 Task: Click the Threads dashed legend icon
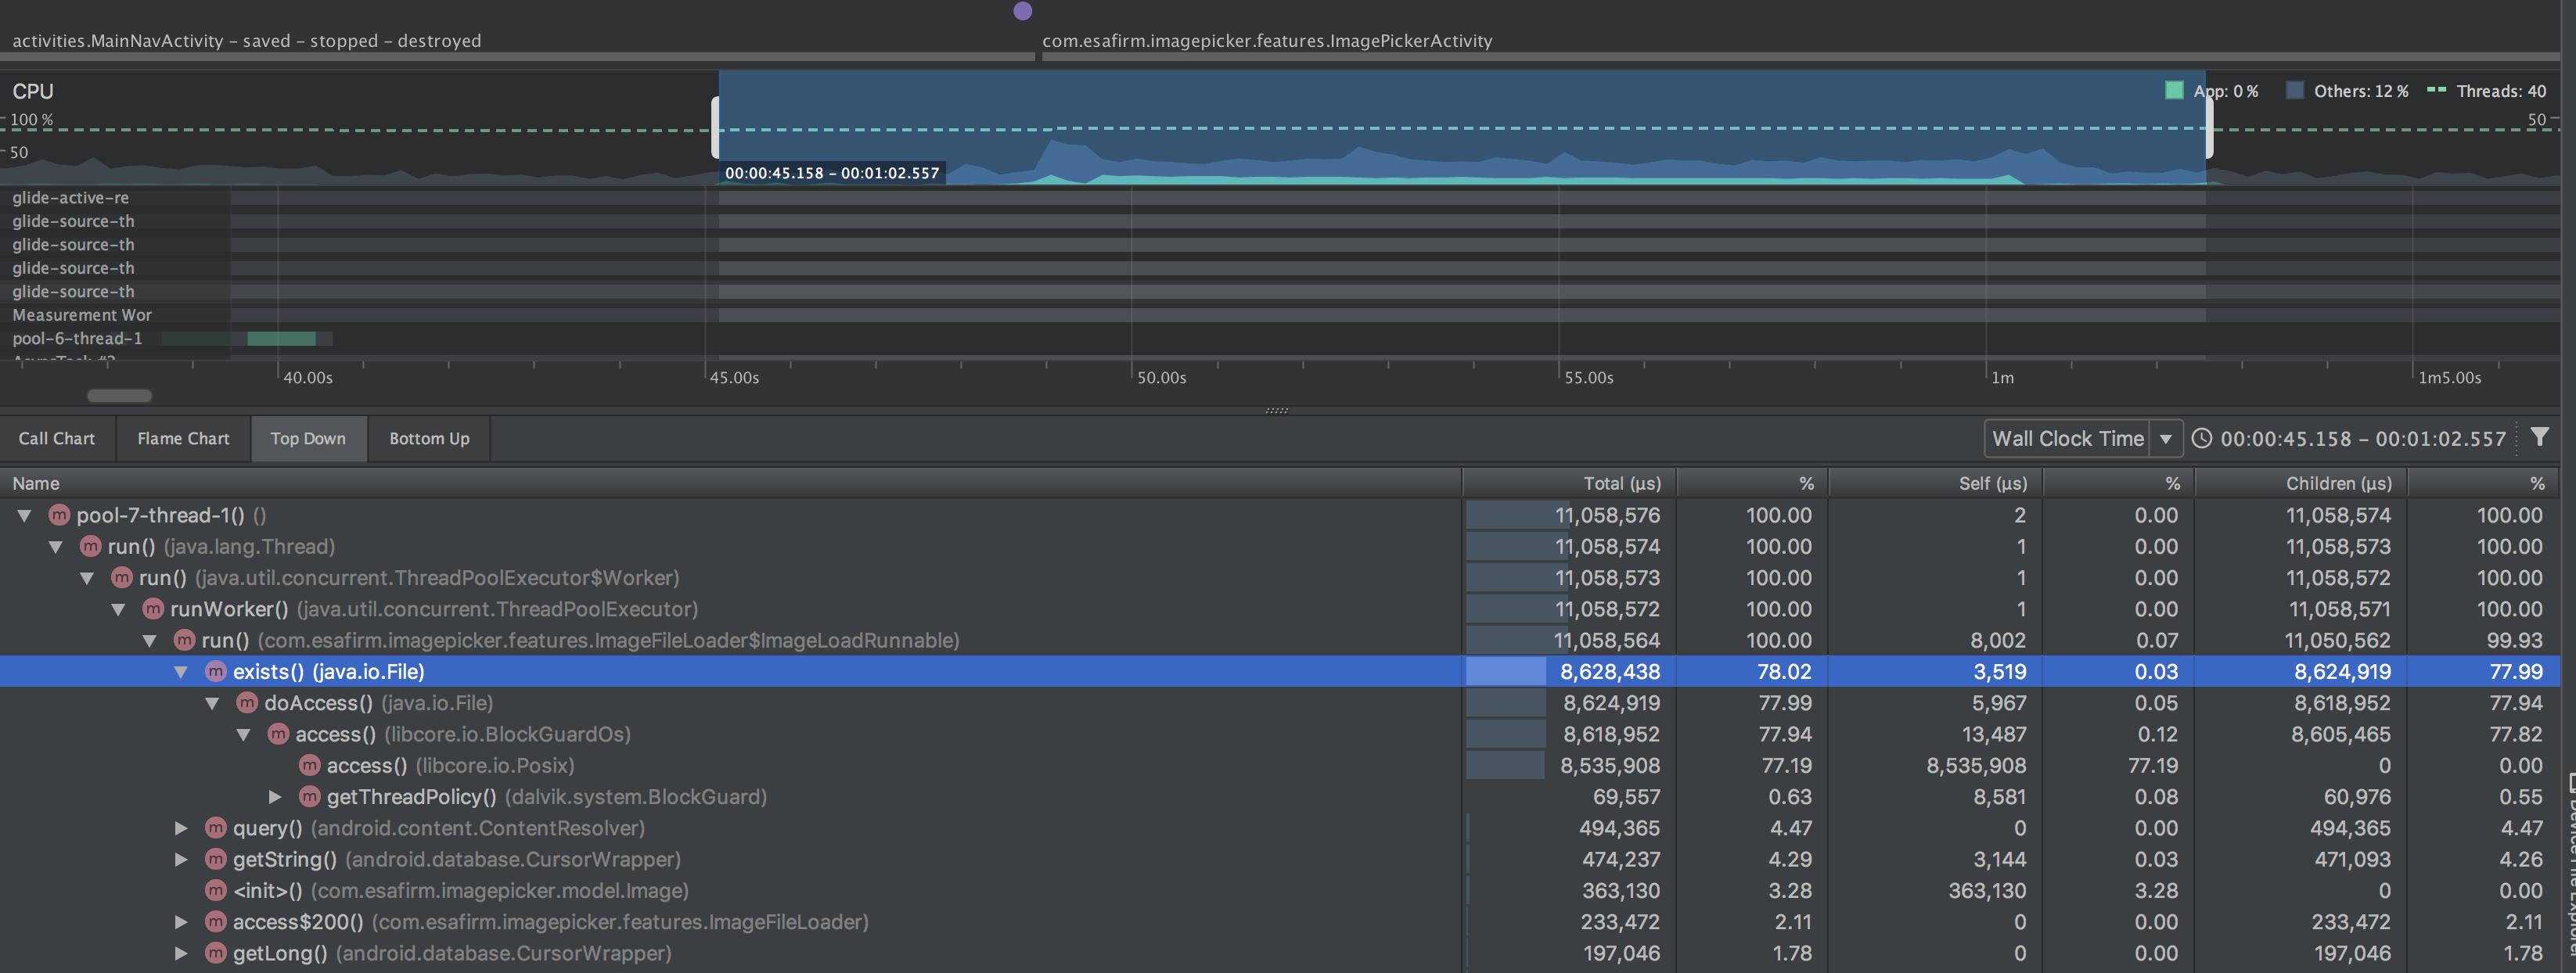2436,90
